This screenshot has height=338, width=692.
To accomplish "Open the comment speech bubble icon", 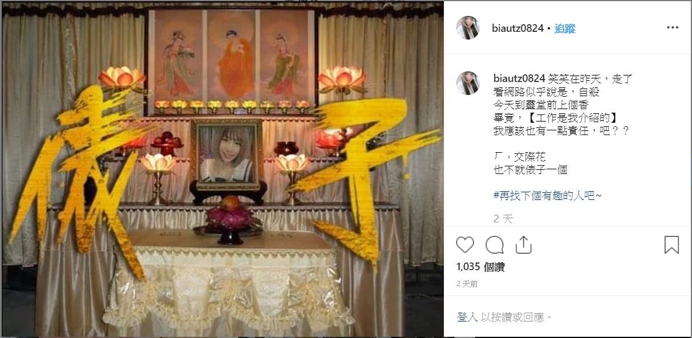I will tap(495, 245).
